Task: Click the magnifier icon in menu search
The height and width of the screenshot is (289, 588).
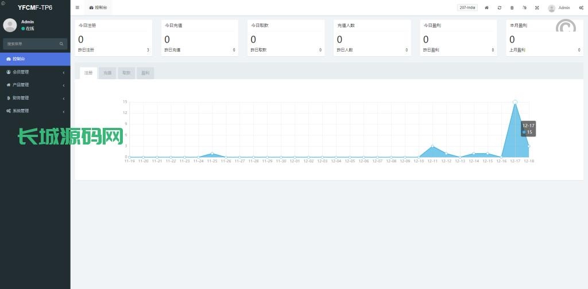Action: [61, 44]
